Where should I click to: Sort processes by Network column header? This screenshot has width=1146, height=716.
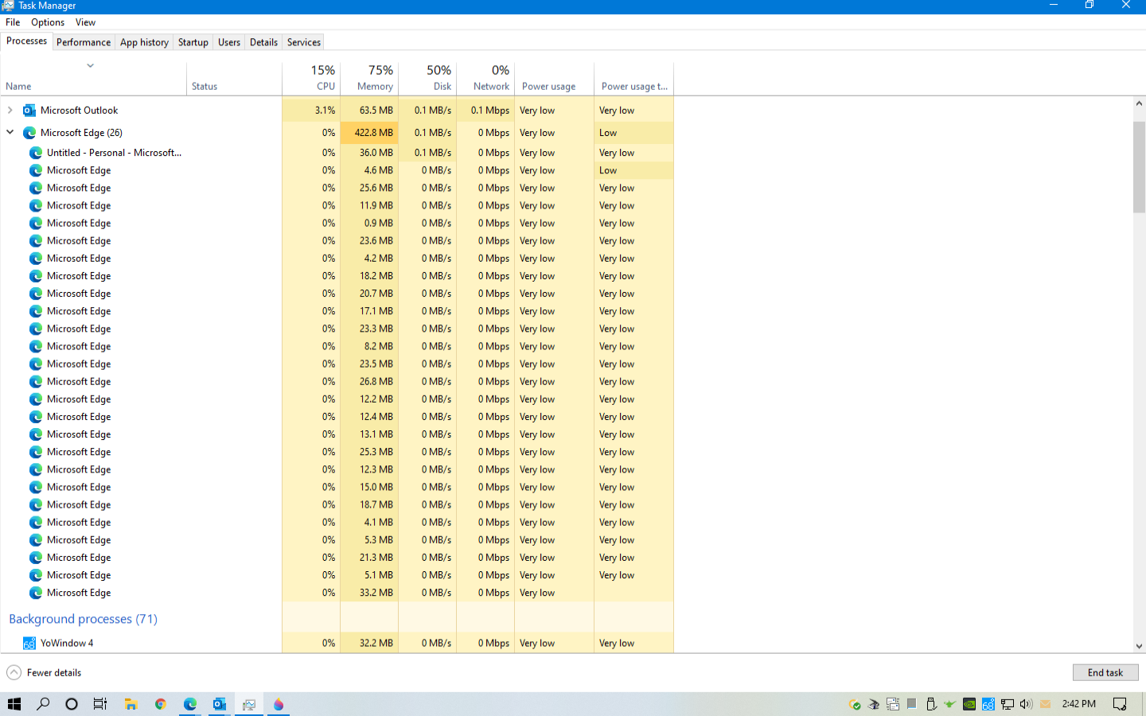pos(485,79)
